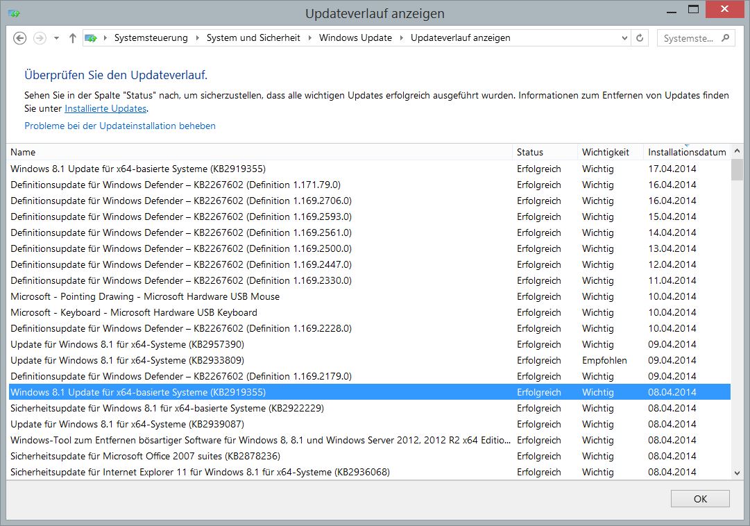The width and height of the screenshot is (750, 526).
Task: Click the forward navigation arrow
Action: click(40, 37)
